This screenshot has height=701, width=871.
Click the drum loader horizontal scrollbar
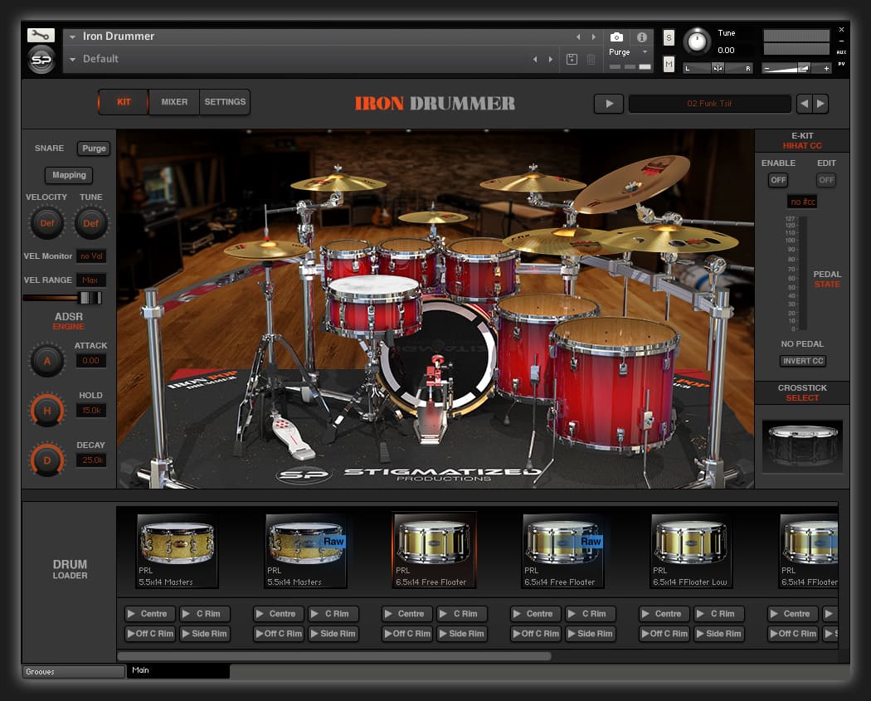(334, 656)
